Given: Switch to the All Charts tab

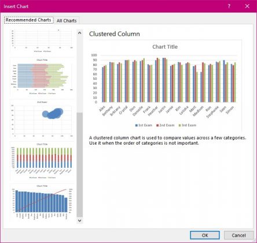Looking at the screenshot, I should point(67,21).
